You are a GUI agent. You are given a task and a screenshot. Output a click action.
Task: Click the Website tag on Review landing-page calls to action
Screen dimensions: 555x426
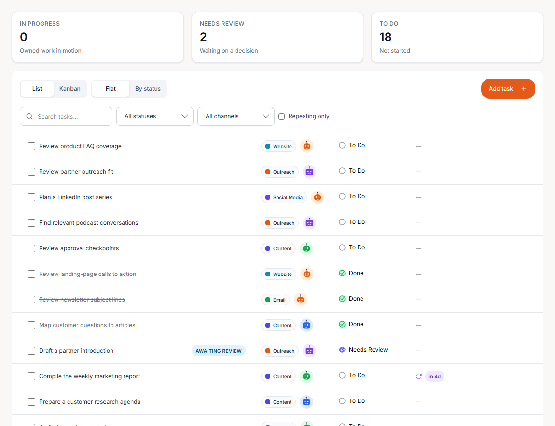click(278, 274)
